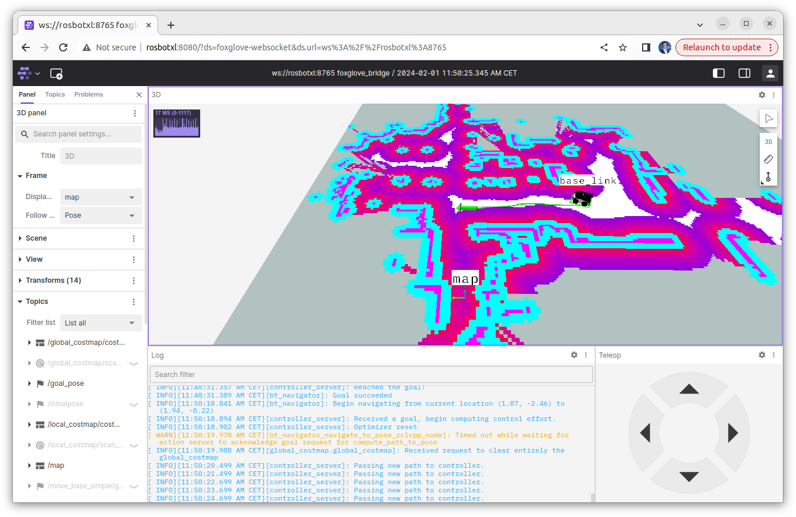Focus the Log Search filter field
Viewport: 796px width, 517px height.
coord(371,375)
